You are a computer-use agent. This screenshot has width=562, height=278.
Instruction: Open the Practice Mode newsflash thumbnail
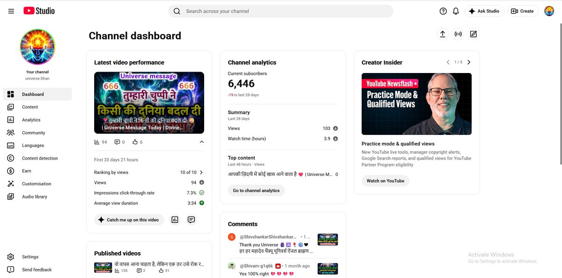coord(416,104)
